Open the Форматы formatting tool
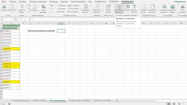 tap(34, 9)
